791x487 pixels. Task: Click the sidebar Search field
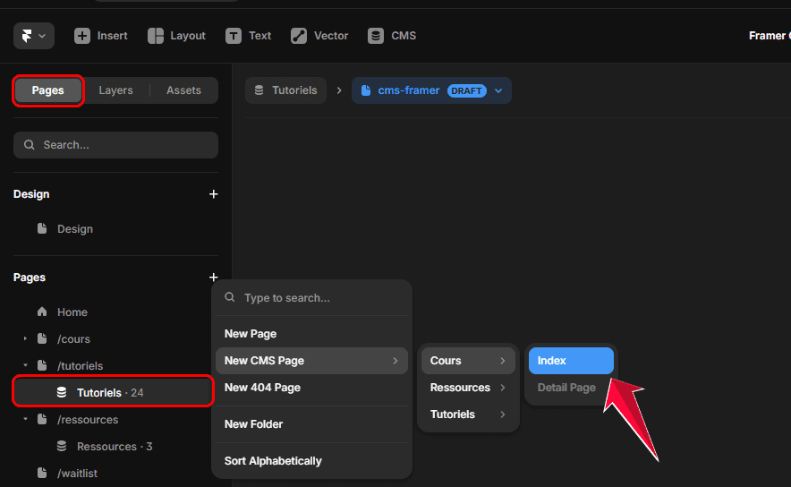coord(115,145)
